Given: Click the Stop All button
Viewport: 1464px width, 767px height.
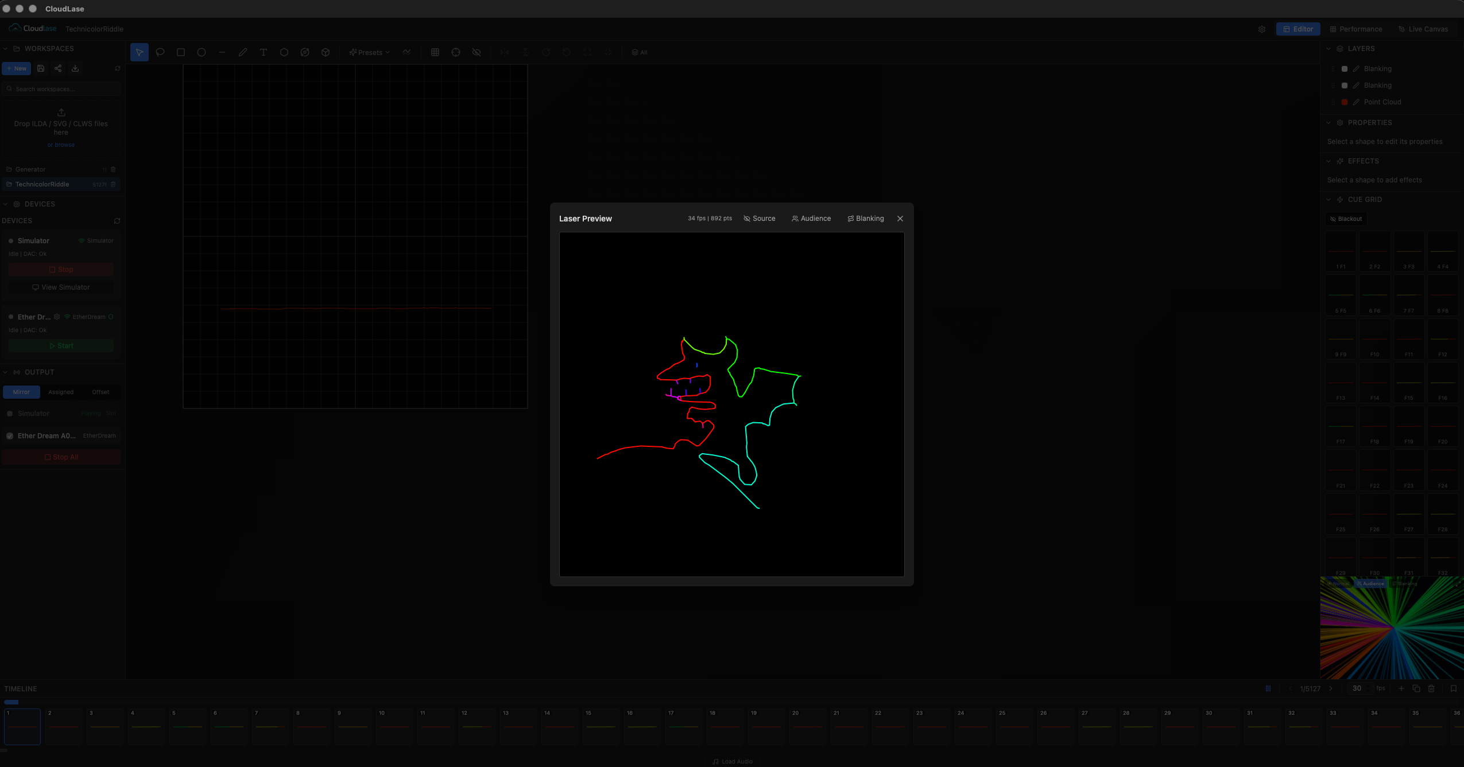Looking at the screenshot, I should pyautogui.click(x=61, y=457).
